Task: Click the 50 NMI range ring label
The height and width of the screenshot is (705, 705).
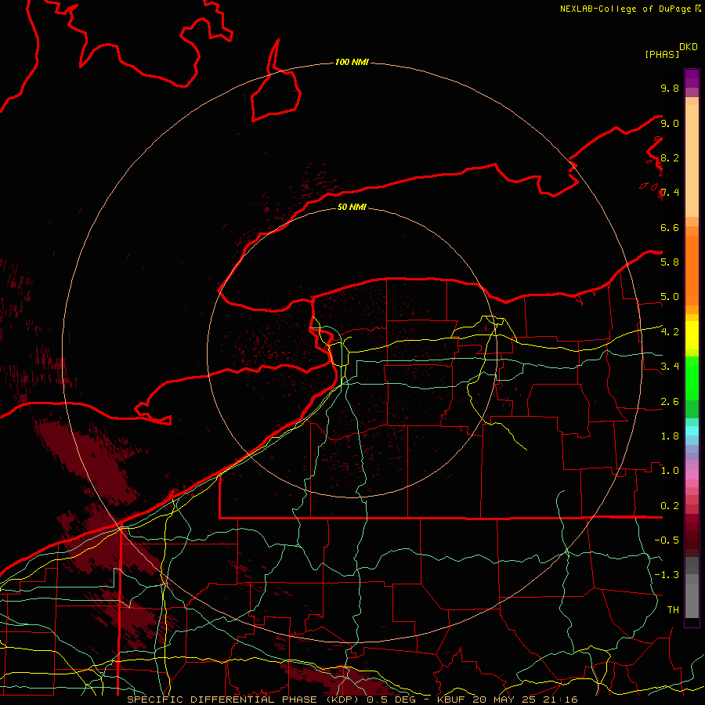Action: pyautogui.click(x=352, y=207)
